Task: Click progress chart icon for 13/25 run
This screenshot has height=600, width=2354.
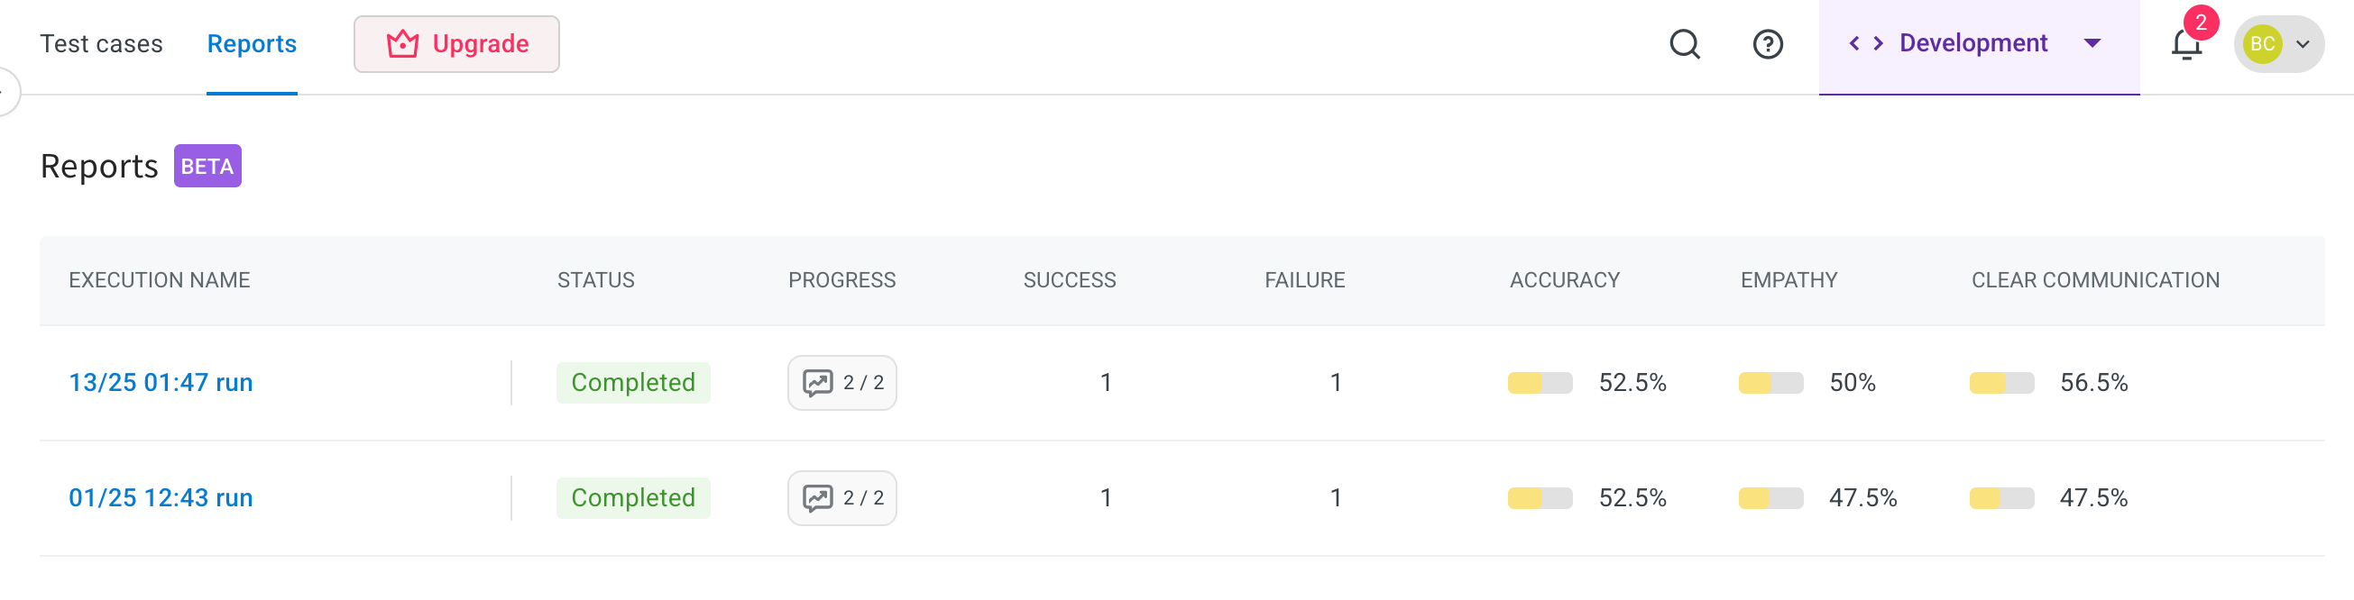Action: pyautogui.click(x=817, y=383)
